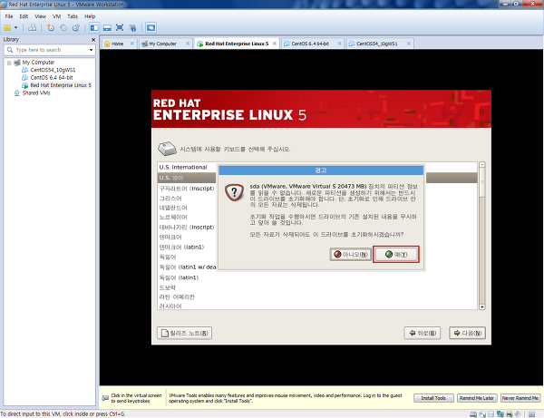Collapse the My Computer tree node
Screen dimensions: 544x418
pos(9,63)
